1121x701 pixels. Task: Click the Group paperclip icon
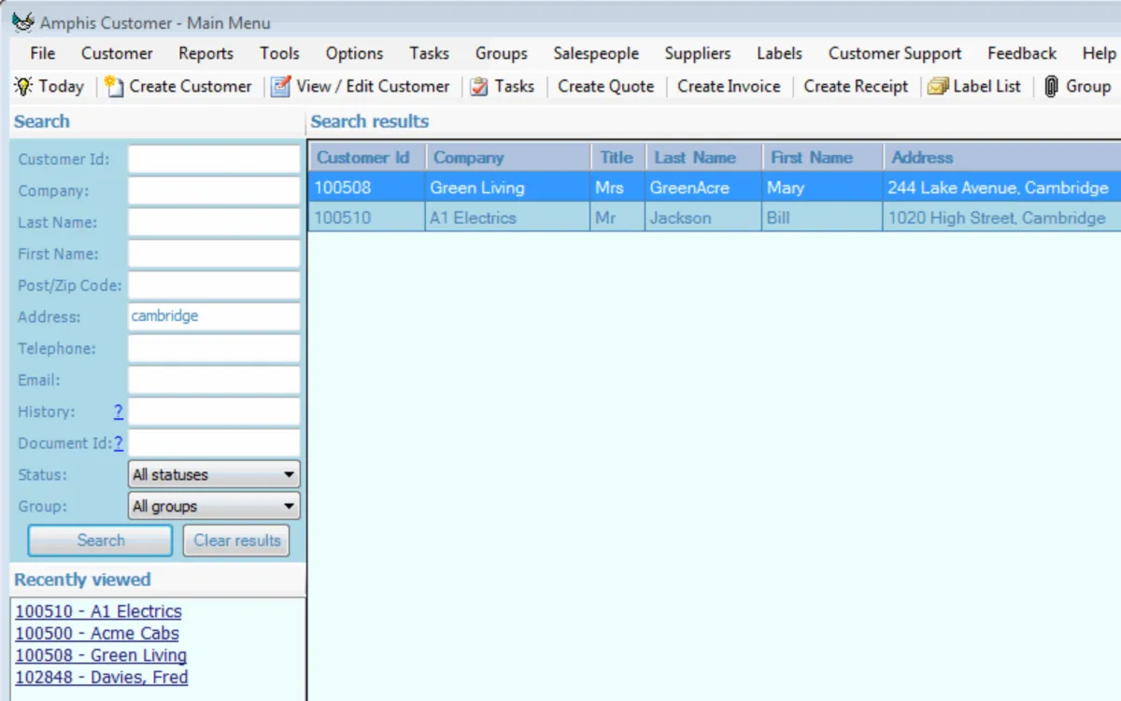(1051, 87)
